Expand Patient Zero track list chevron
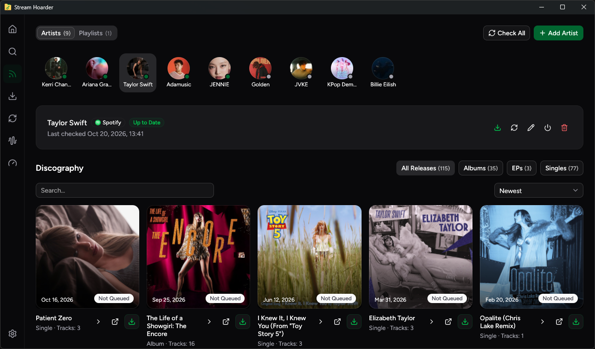The width and height of the screenshot is (595, 349). (x=98, y=322)
